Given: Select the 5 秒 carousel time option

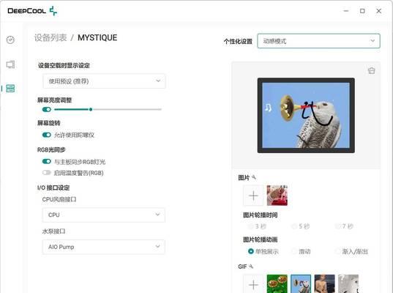Looking at the screenshot, I should coord(301,226).
